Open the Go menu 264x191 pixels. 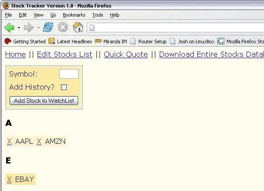(53, 15)
